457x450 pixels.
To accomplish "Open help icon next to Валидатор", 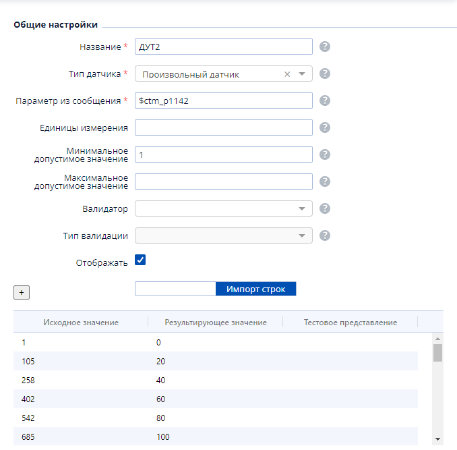I will 325,208.
